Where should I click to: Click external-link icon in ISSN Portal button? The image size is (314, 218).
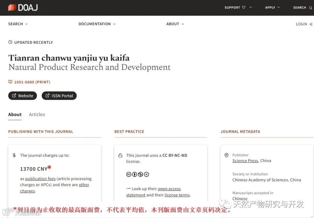coord(47,96)
